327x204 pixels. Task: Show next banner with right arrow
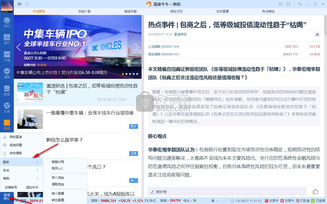click(137, 47)
